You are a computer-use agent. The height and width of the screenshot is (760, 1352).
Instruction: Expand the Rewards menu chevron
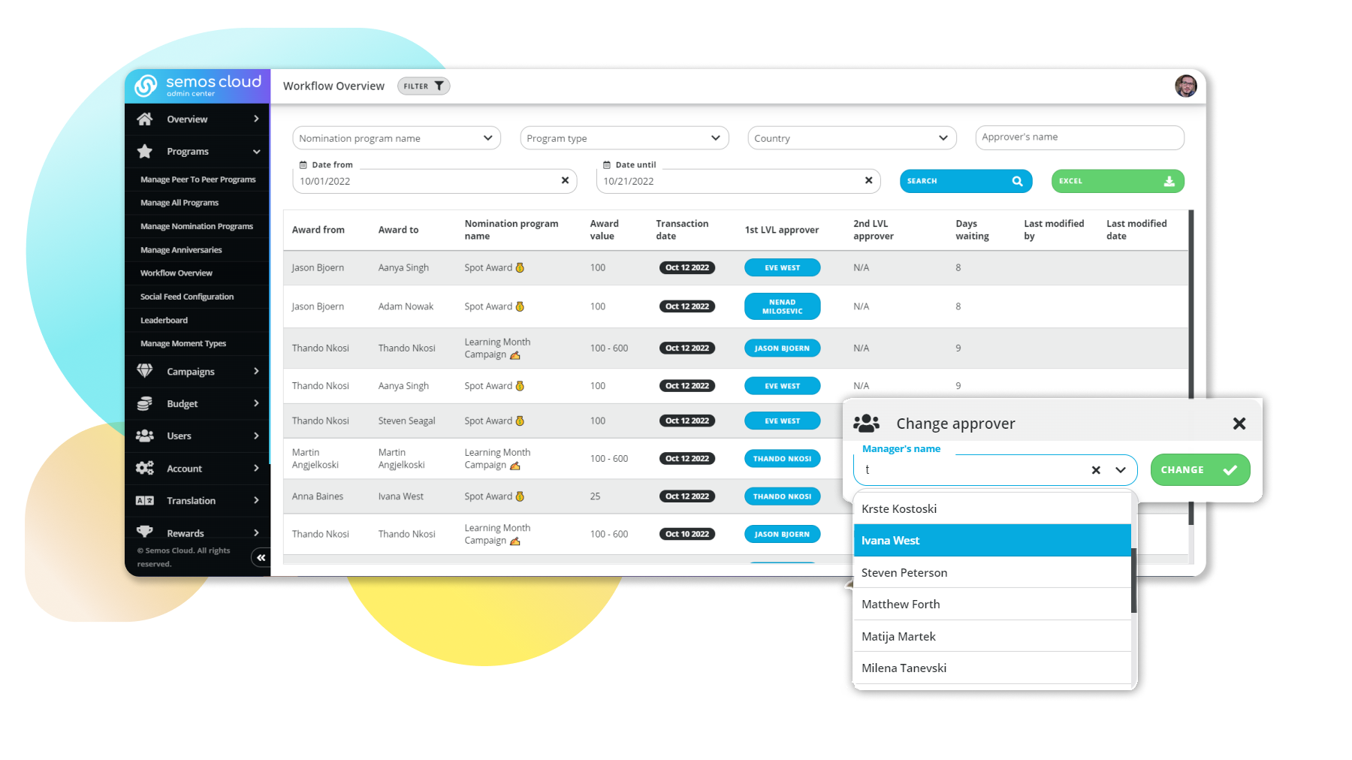tap(256, 532)
